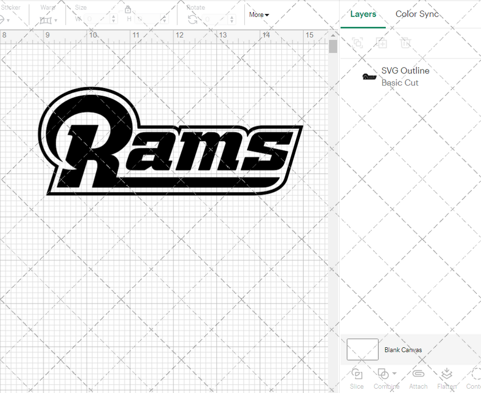This screenshot has width=481, height=393.
Task: Click the Blank Canvas color swatch
Action: pos(362,349)
